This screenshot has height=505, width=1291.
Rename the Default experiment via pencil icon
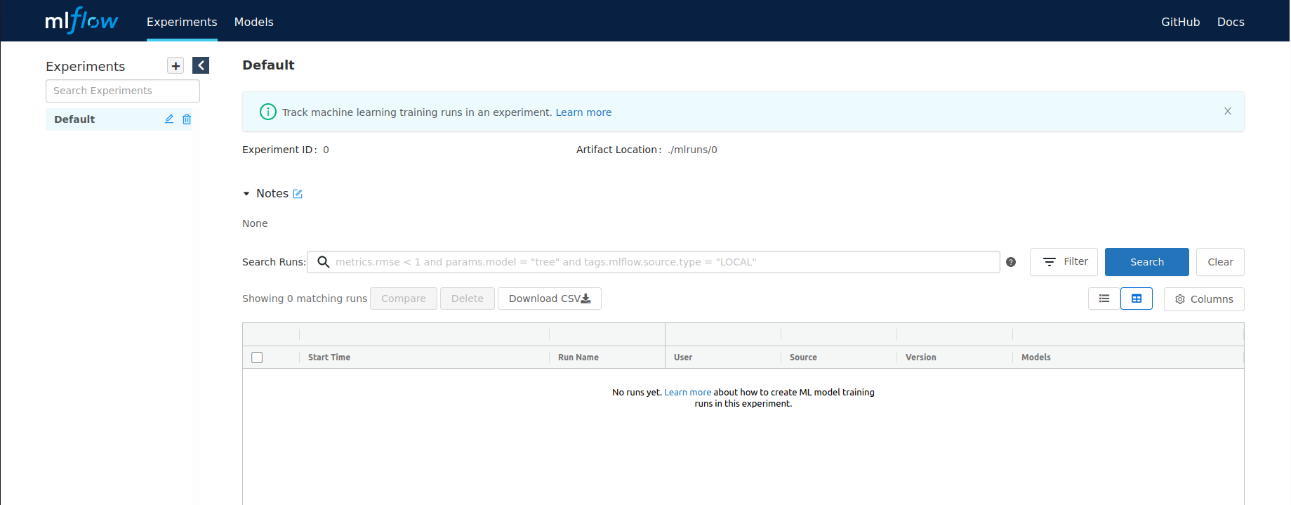(169, 119)
